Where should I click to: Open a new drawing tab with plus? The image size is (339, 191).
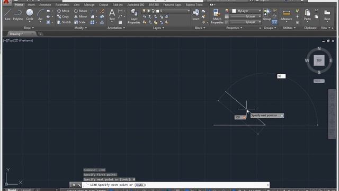tap(40, 34)
